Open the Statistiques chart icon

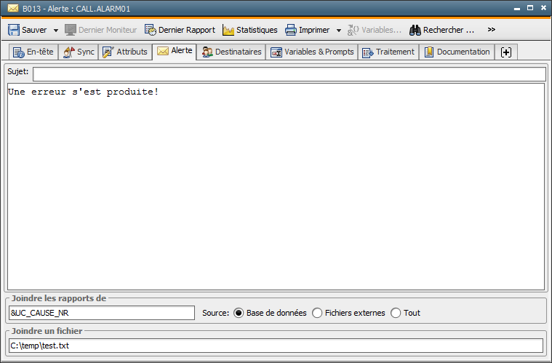coord(228,31)
